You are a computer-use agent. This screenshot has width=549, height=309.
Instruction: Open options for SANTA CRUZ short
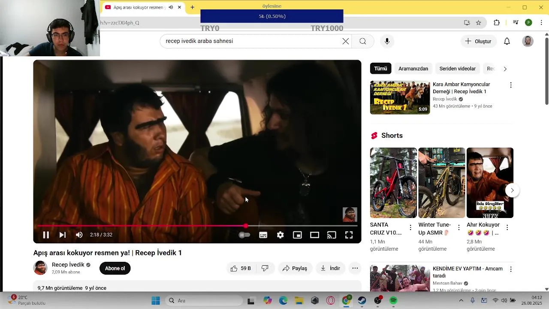click(410, 227)
